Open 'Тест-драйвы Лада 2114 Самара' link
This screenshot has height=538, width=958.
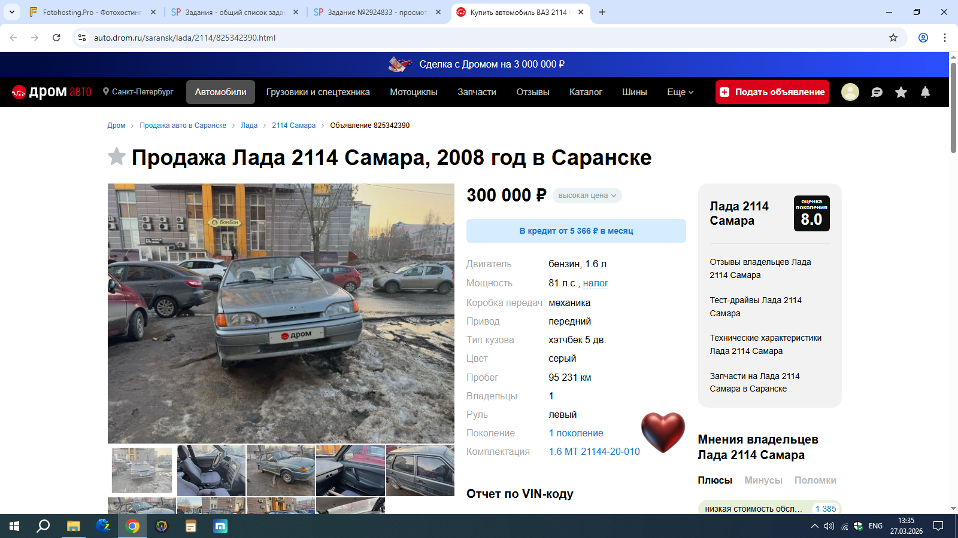click(x=756, y=307)
